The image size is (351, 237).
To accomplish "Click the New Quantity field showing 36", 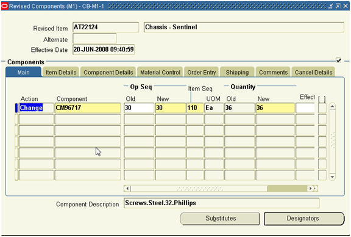I will 275,108.
